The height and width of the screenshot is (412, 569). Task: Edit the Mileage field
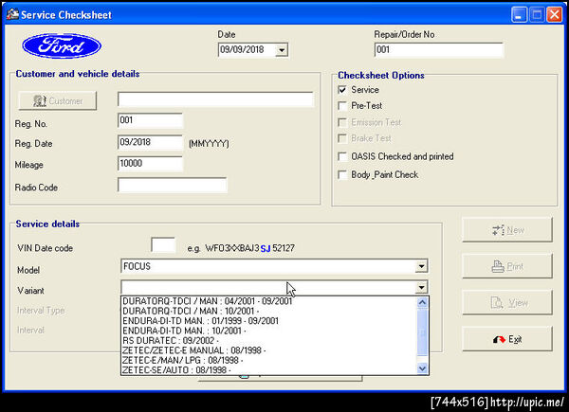click(x=150, y=164)
